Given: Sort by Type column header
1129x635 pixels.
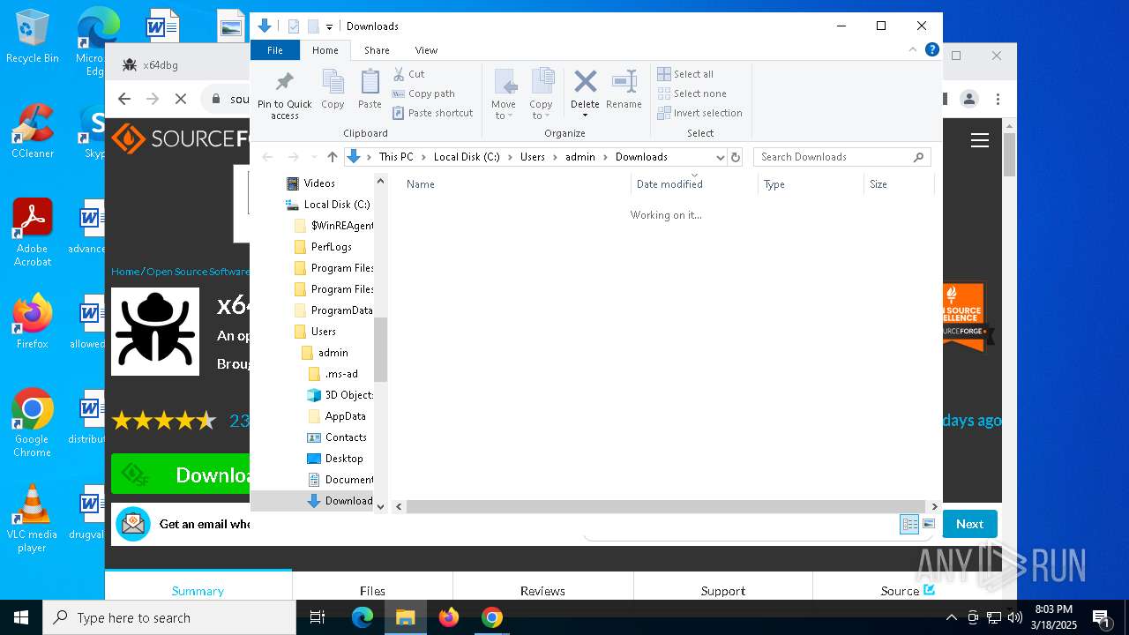Looking at the screenshot, I should click(811, 184).
